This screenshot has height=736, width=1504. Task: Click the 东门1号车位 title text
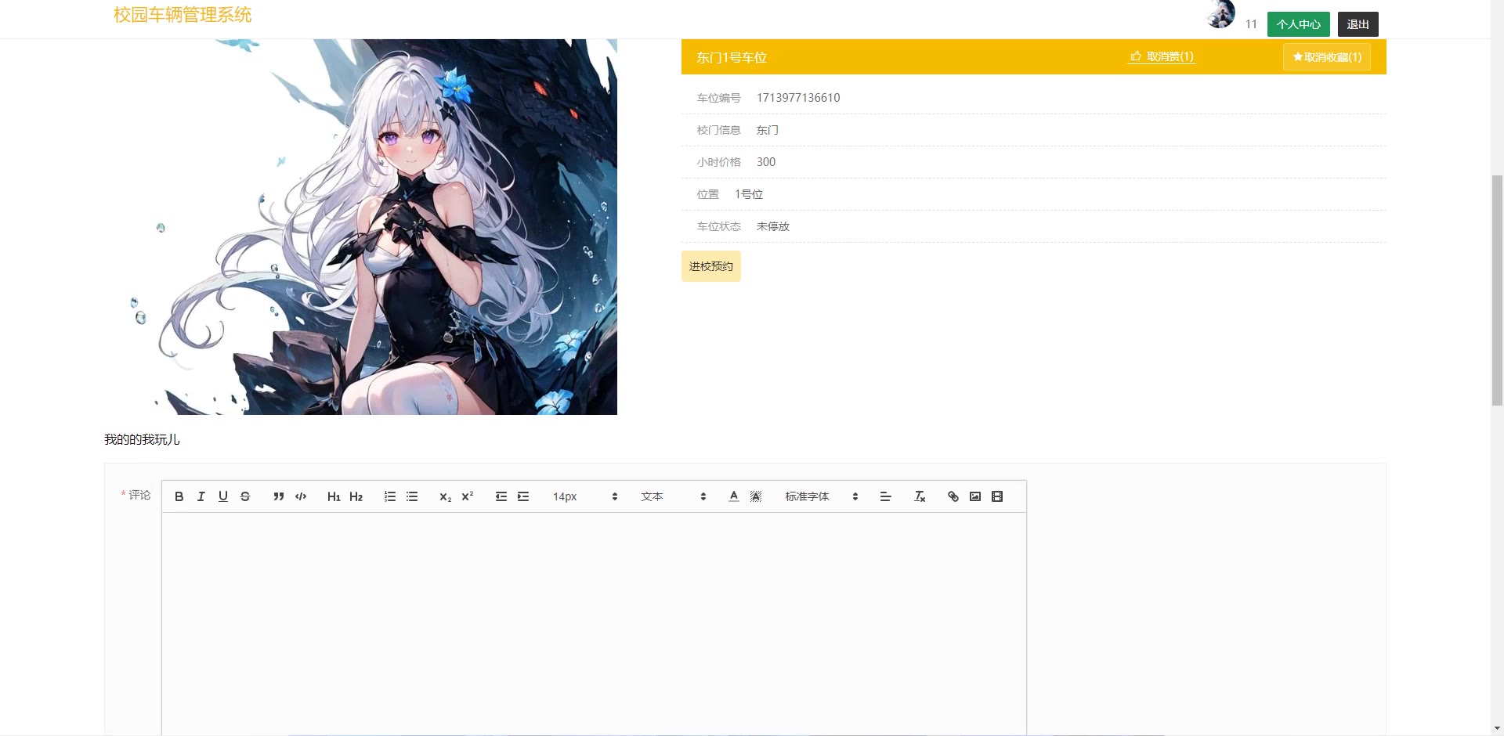(x=732, y=57)
